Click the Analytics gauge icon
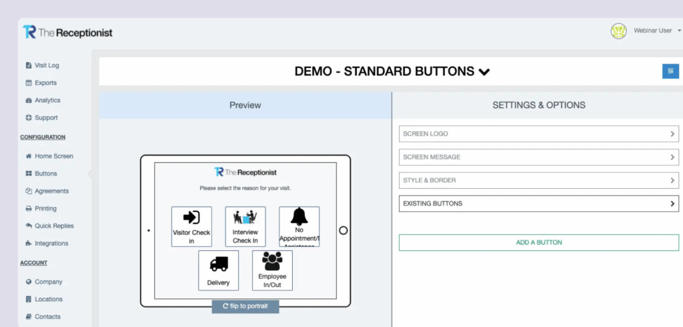 [29, 100]
